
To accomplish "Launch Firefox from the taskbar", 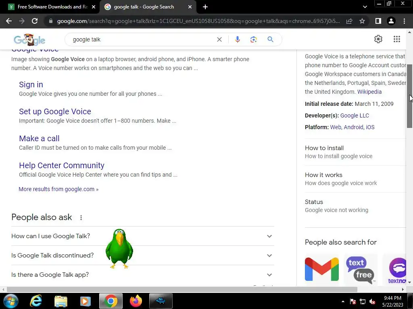I will (136, 301).
